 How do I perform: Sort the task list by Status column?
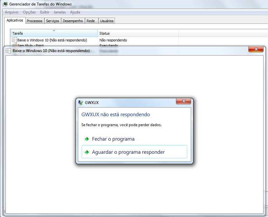pyautogui.click(x=138, y=33)
